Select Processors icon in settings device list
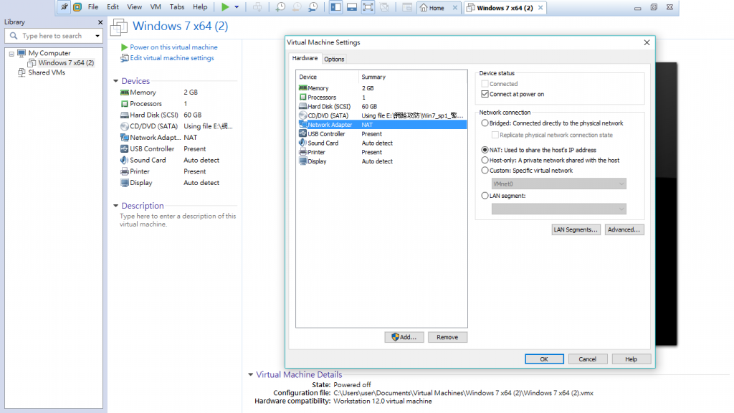The height and width of the screenshot is (413, 734). tap(303, 98)
